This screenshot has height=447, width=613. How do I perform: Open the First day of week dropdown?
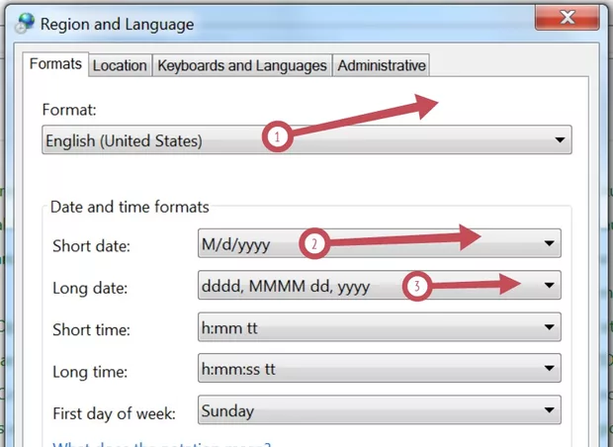549,410
